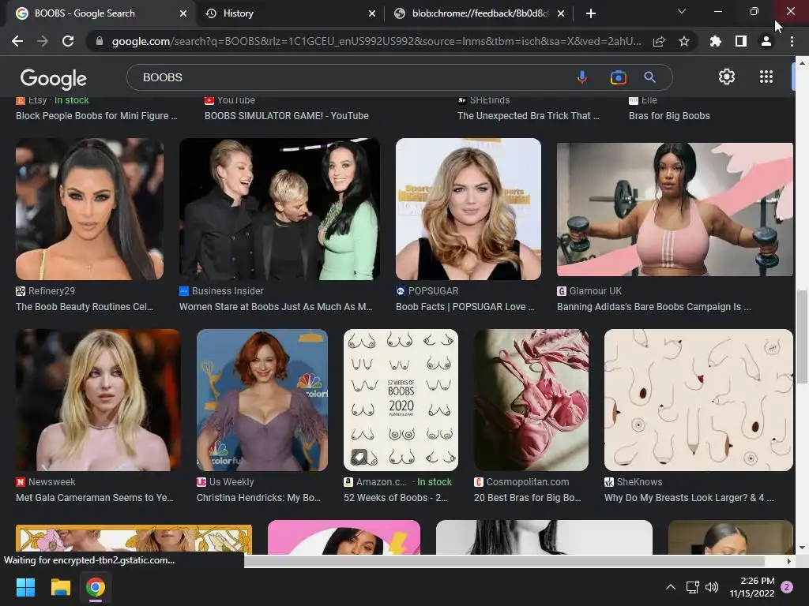Open the volume speaker tray icon
This screenshot has height=606, width=809.
tap(712, 587)
